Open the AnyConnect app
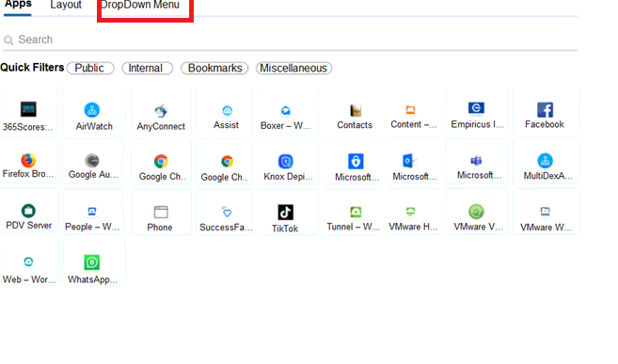This screenshot has height=364, width=618. click(161, 111)
